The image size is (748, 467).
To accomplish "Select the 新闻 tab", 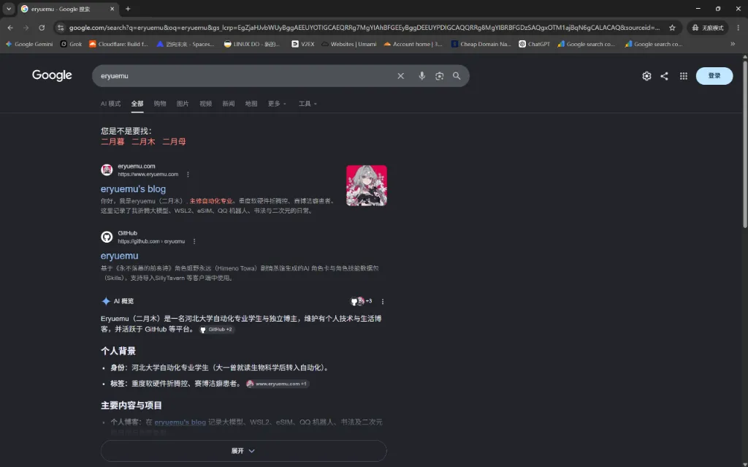I will (229, 104).
